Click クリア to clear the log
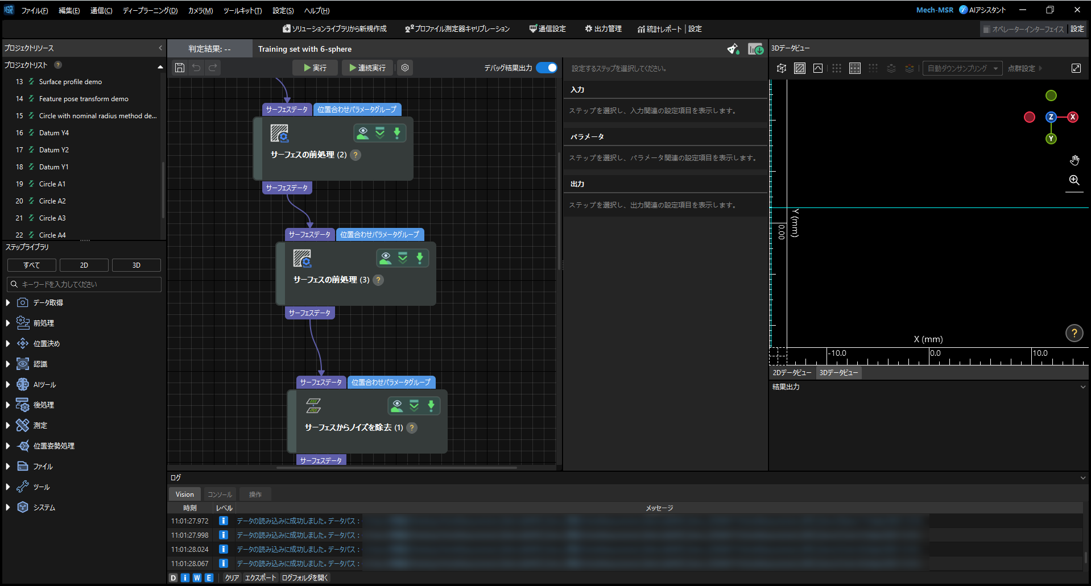 point(232,577)
